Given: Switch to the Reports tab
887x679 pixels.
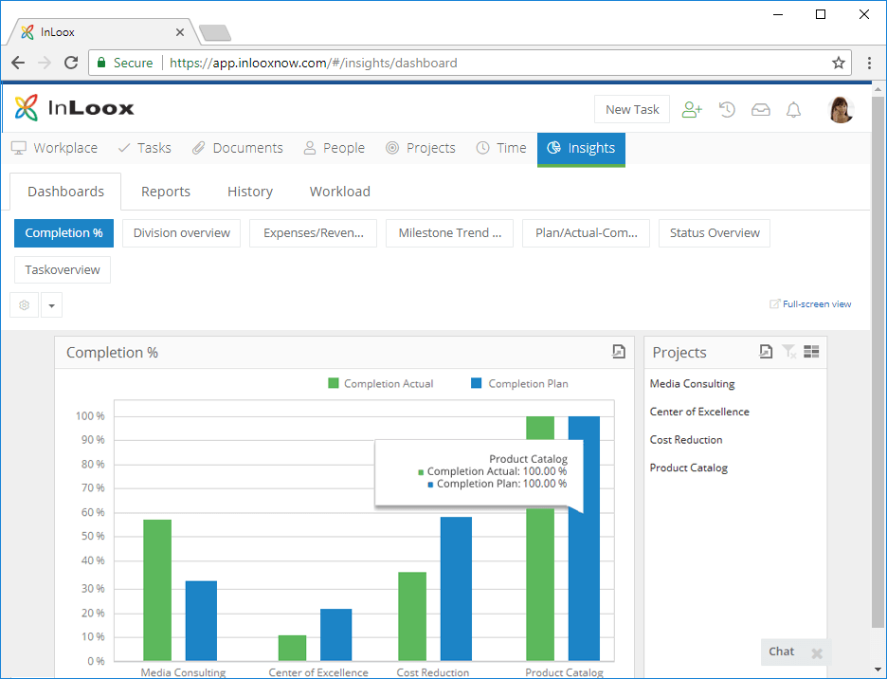Looking at the screenshot, I should click(166, 192).
